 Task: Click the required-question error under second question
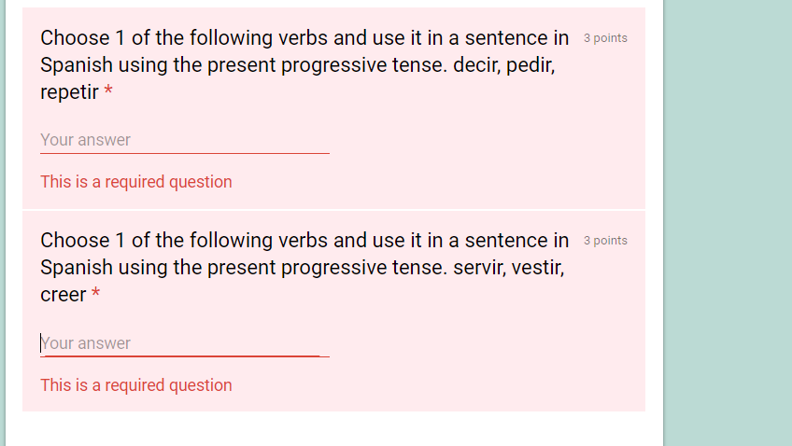click(136, 385)
